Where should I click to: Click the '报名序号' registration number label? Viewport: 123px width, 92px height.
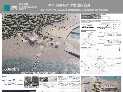[x=24, y=4]
